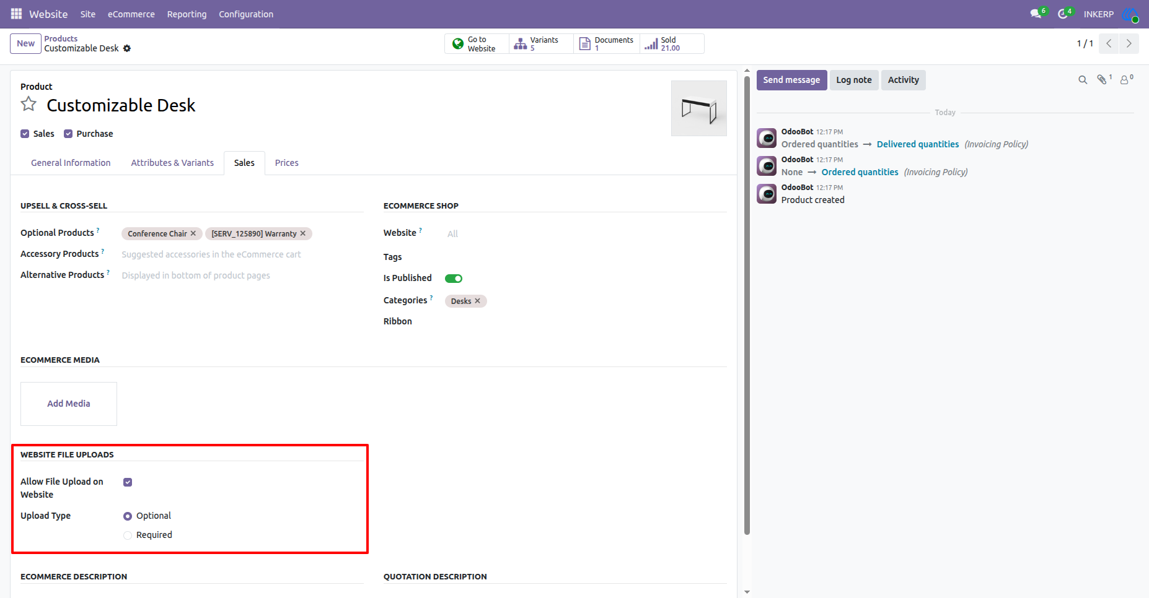1149x598 pixels.
Task: Open the Website selection field
Action: pyautogui.click(x=586, y=233)
